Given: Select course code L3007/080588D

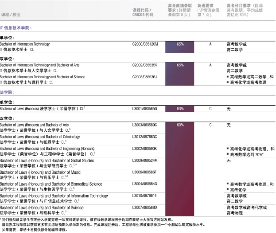Looking at the screenshot, I should tap(144, 207).
